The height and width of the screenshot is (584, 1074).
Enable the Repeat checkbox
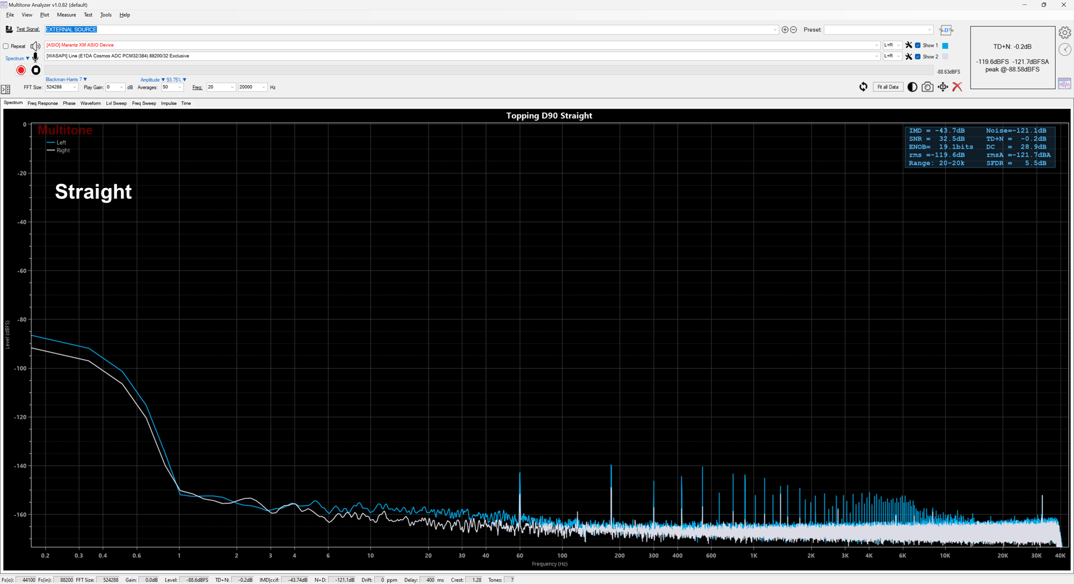pyautogui.click(x=6, y=46)
